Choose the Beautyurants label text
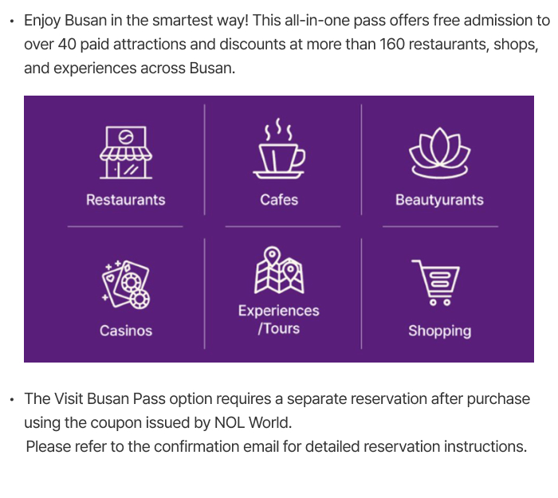 click(439, 200)
